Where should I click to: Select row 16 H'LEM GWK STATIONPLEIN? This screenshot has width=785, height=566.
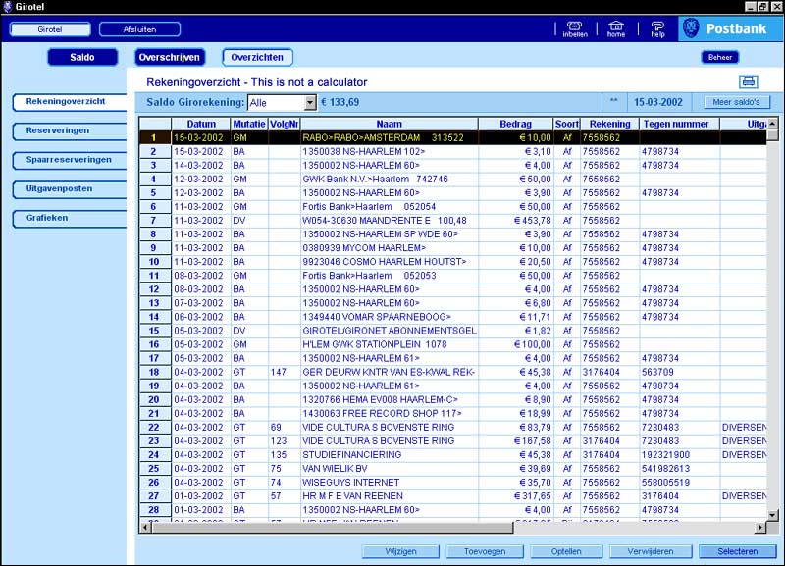coord(452,344)
